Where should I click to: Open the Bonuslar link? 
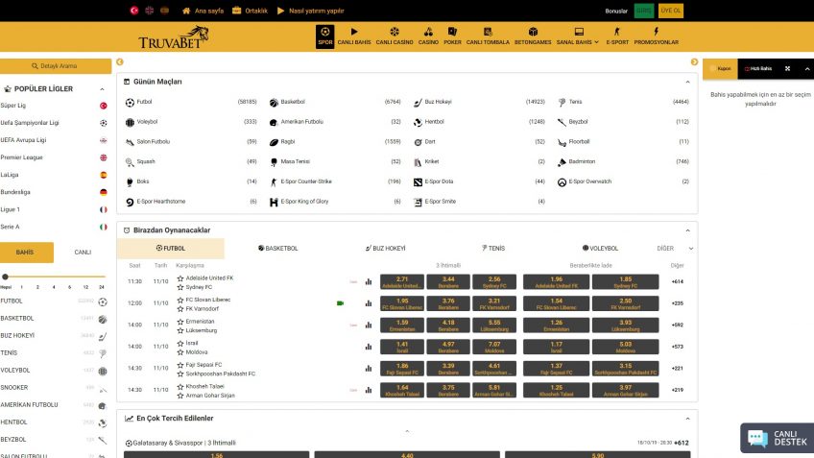tap(616, 11)
